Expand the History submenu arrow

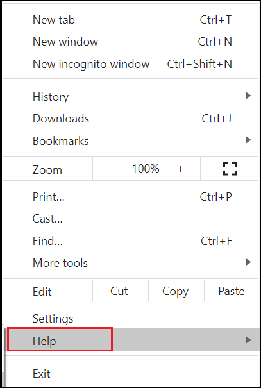[x=248, y=96]
